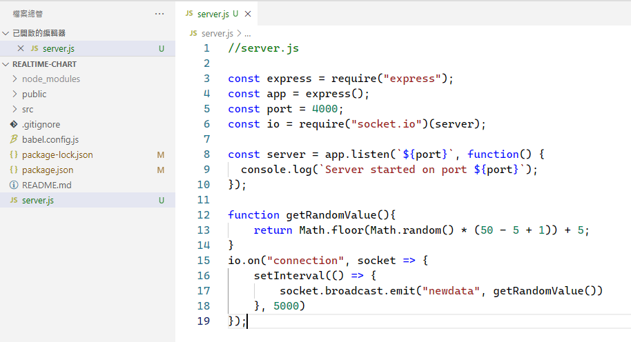
Task: Expand the src folder
Action: pyautogui.click(x=15, y=110)
